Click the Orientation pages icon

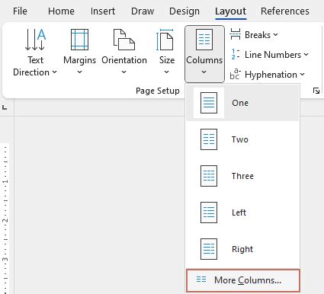[x=124, y=40]
